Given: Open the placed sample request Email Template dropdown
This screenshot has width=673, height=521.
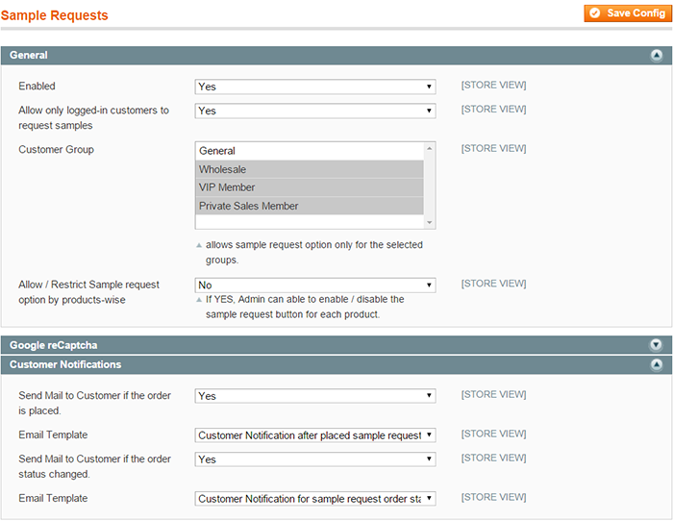Looking at the screenshot, I should coord(315,435).
